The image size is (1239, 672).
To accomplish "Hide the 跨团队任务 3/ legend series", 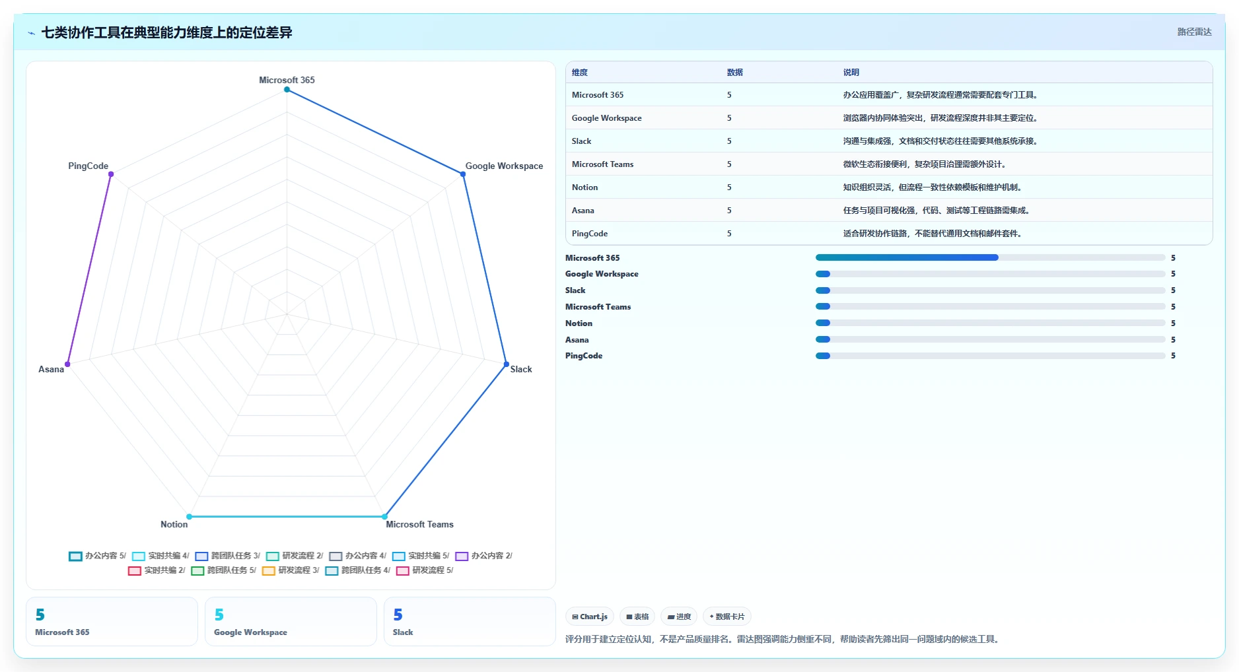I will pyautogui.click(x=227, y=556).
